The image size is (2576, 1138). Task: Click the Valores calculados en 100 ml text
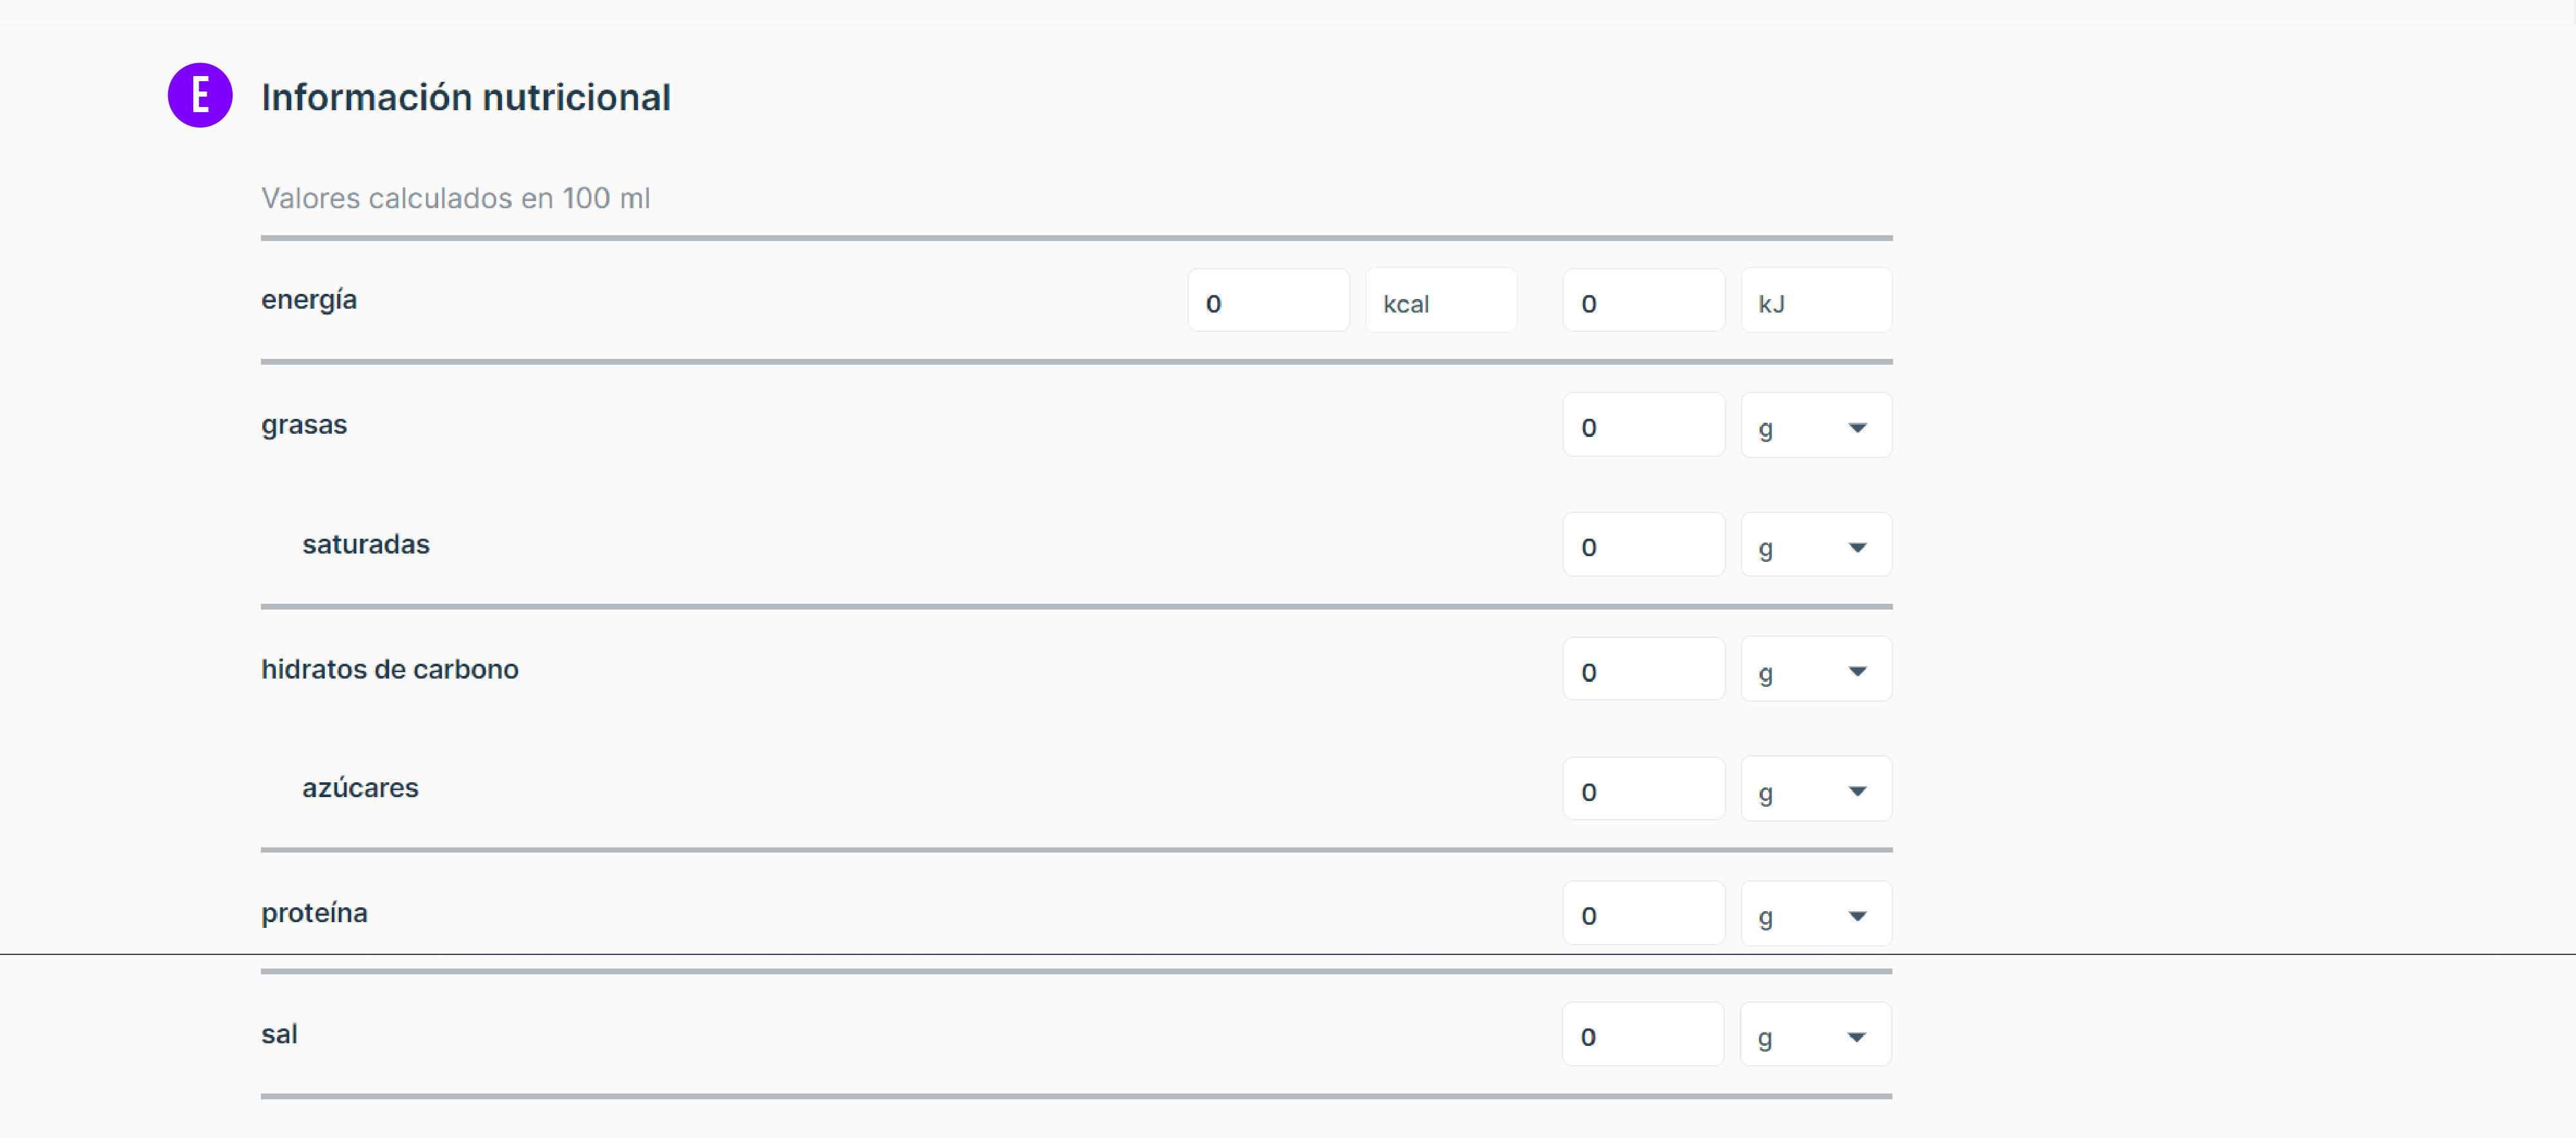tap(455, 198)
